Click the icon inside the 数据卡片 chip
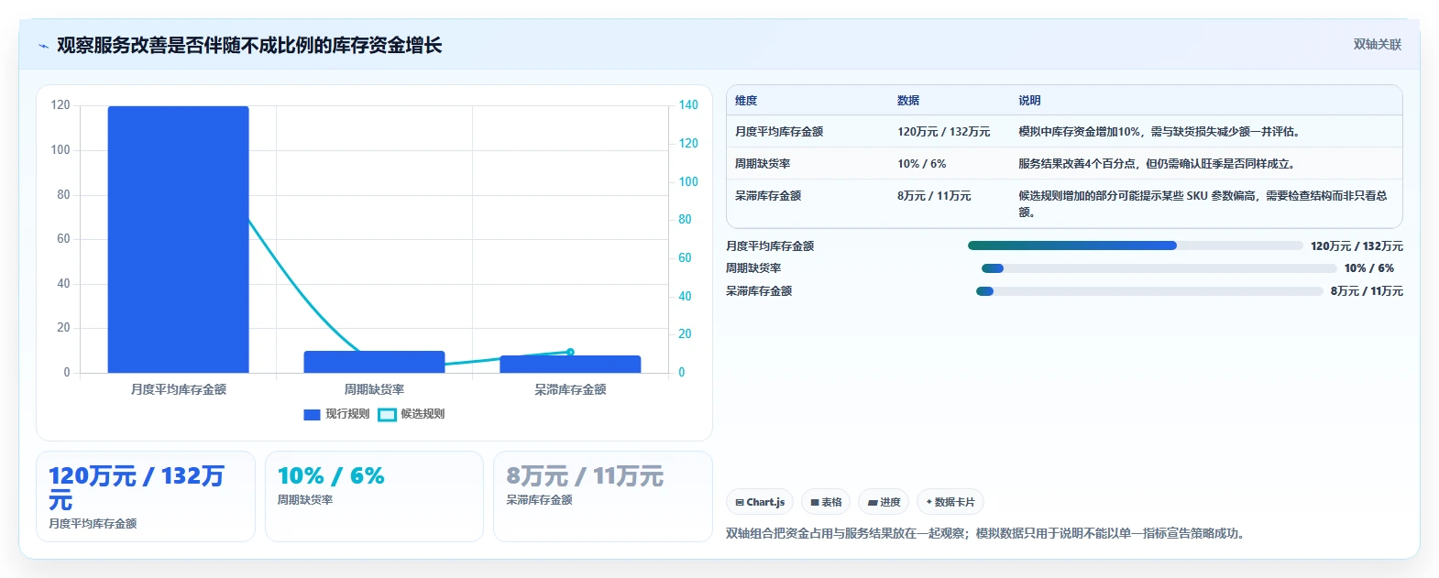Screen dimensions: 1439x578 click(x=929, y=502)
